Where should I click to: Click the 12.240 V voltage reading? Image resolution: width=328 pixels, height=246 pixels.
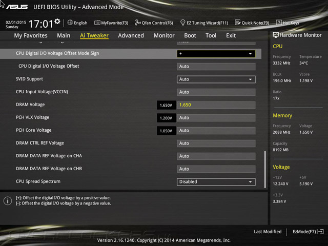click(280, 184)
